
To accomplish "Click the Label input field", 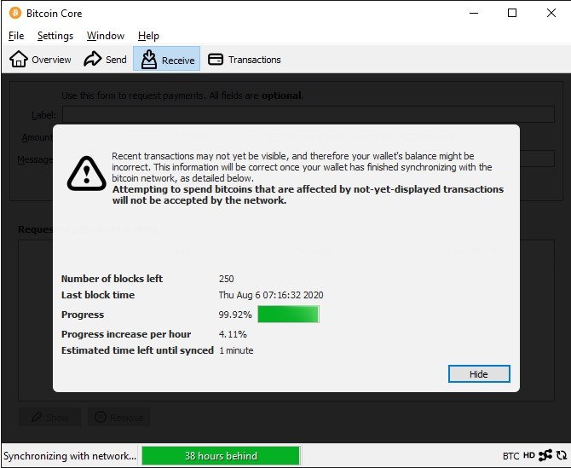I will click(309, 114).
